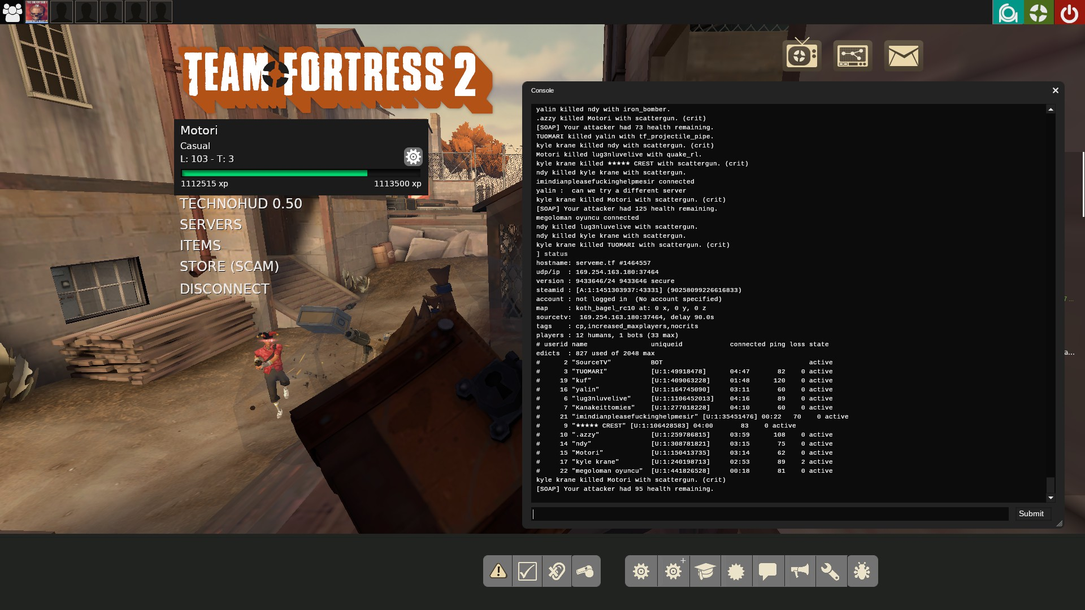Viewport: 1085px width, 610px height.
Task: Open the wrench tools icon
Action: (831, 571)
